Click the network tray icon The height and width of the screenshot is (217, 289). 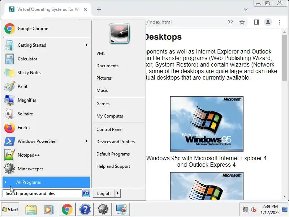245,210
